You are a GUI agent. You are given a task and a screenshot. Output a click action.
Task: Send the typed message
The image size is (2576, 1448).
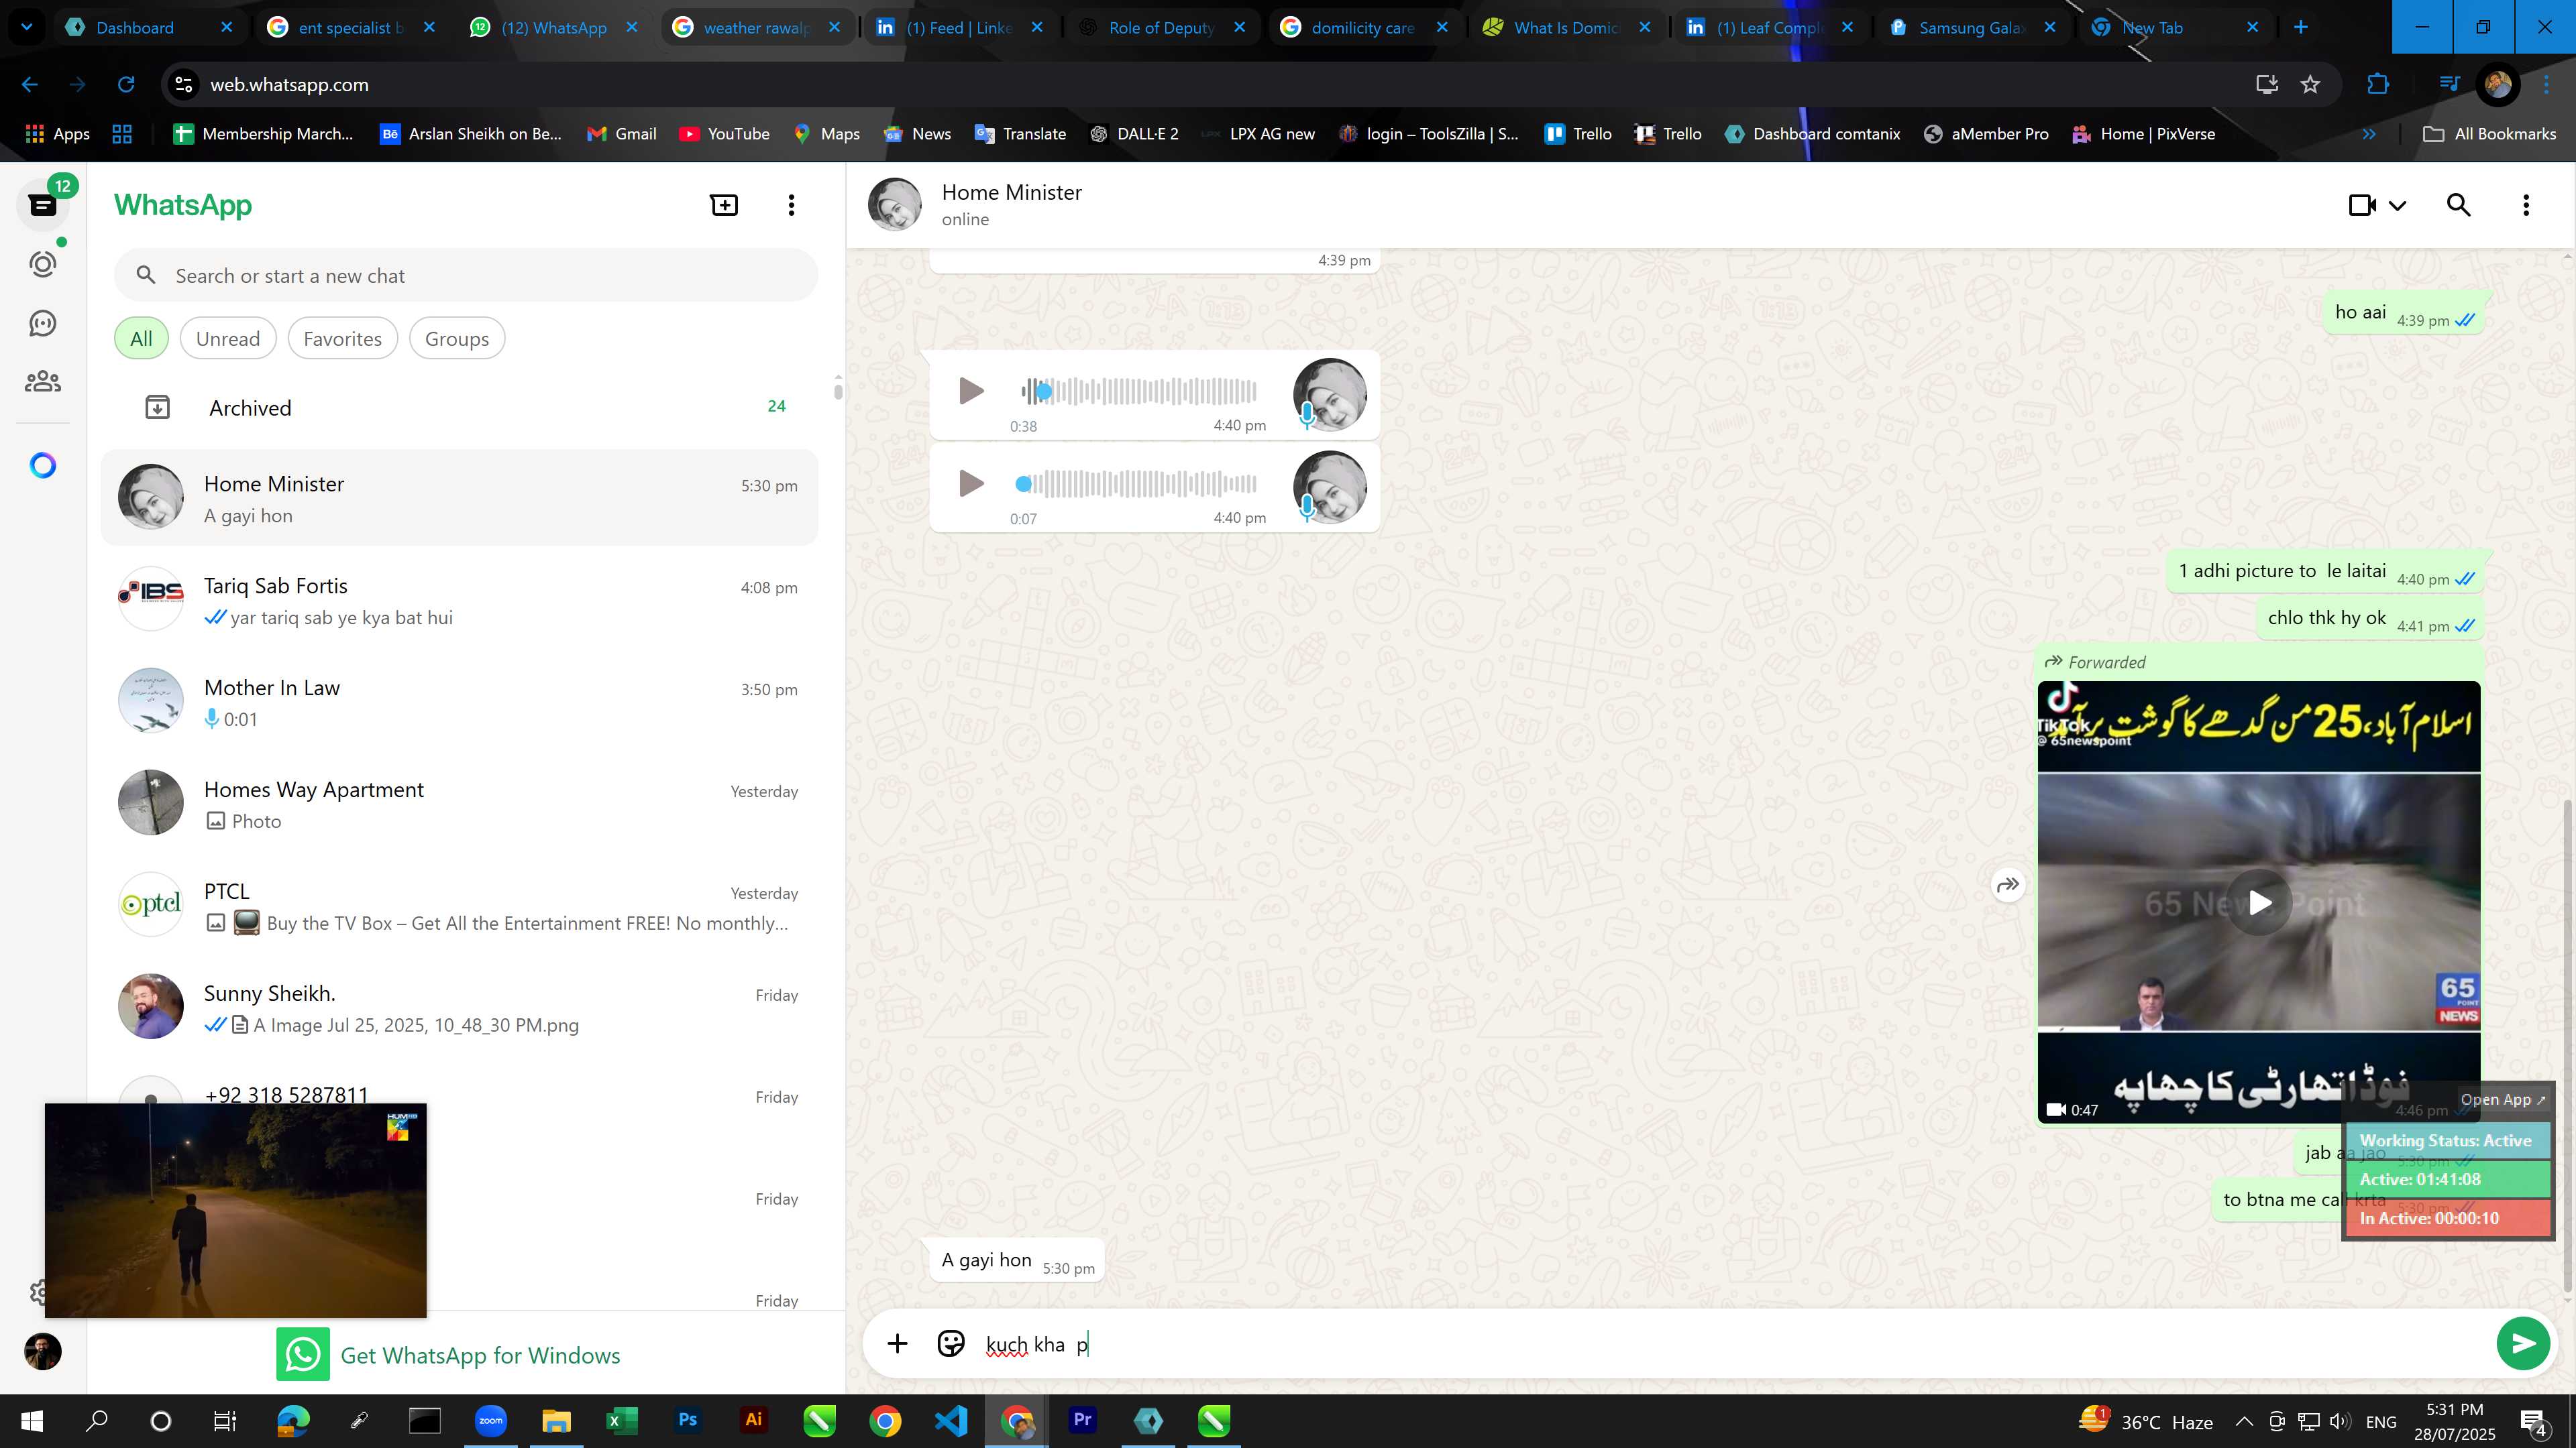point(2523,1344)
